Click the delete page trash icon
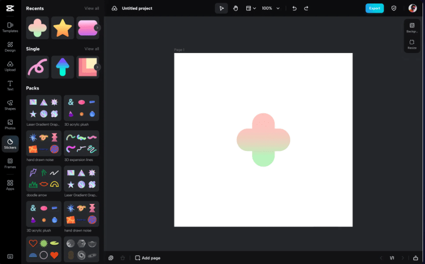 click(122, 258)
